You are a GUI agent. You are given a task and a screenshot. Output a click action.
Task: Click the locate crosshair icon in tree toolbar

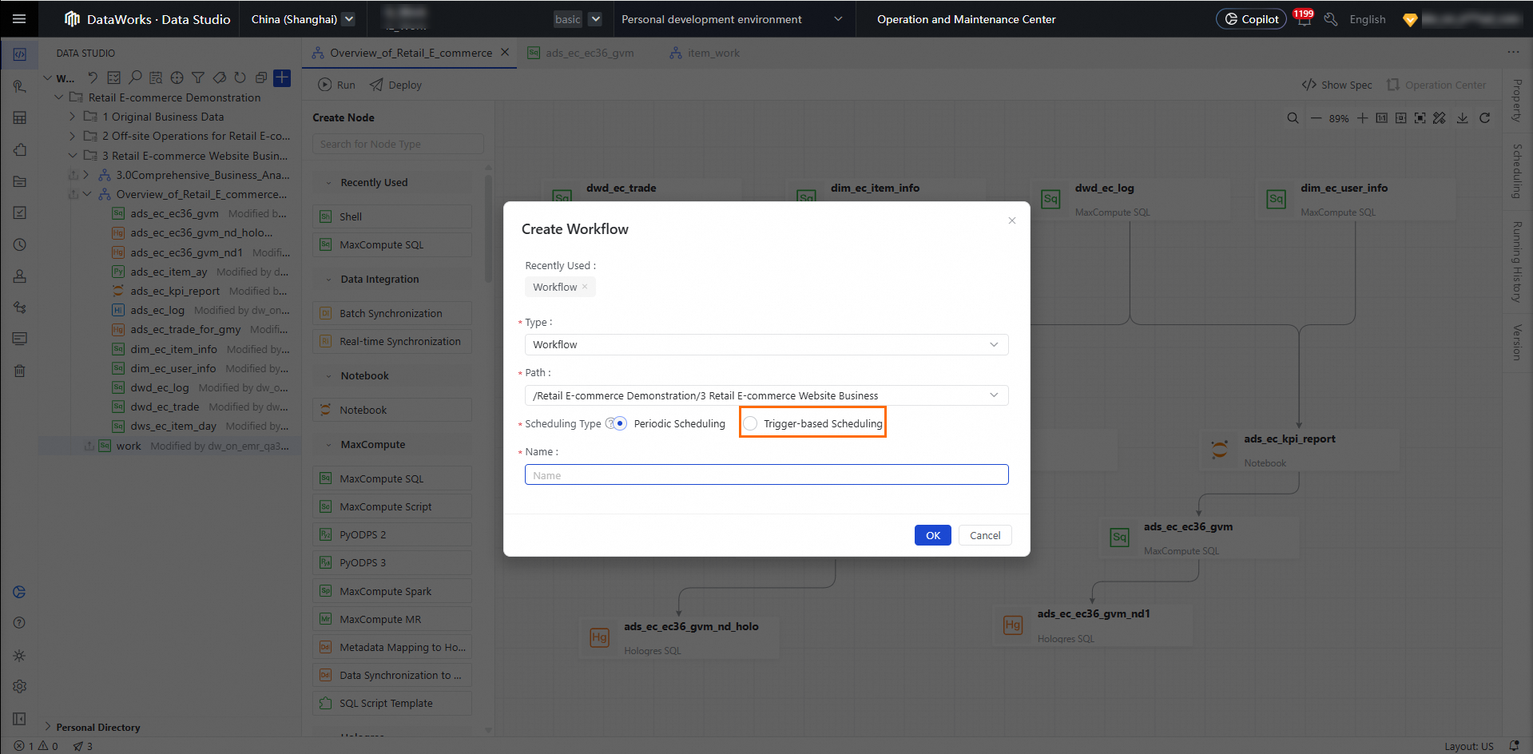point(177,77)
